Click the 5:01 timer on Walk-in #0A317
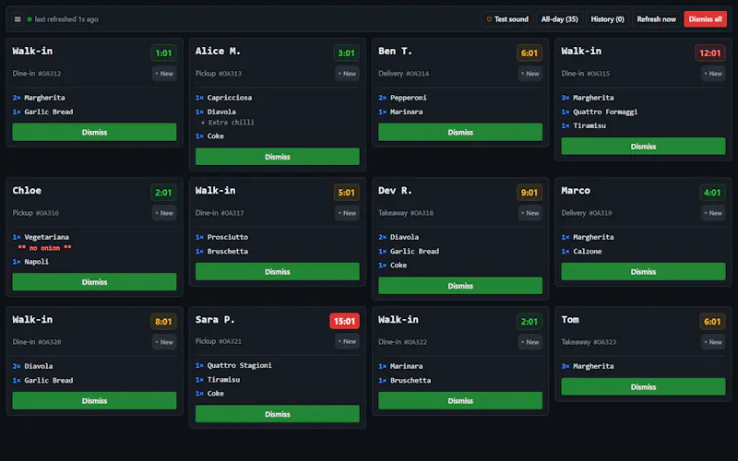 347,193
